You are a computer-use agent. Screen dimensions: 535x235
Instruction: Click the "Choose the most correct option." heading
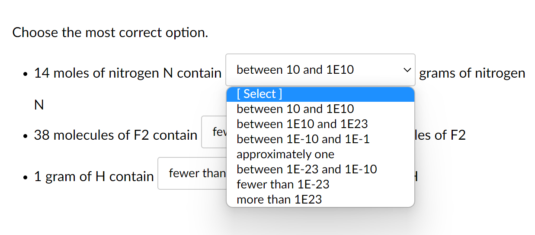[x=110, y=32]
